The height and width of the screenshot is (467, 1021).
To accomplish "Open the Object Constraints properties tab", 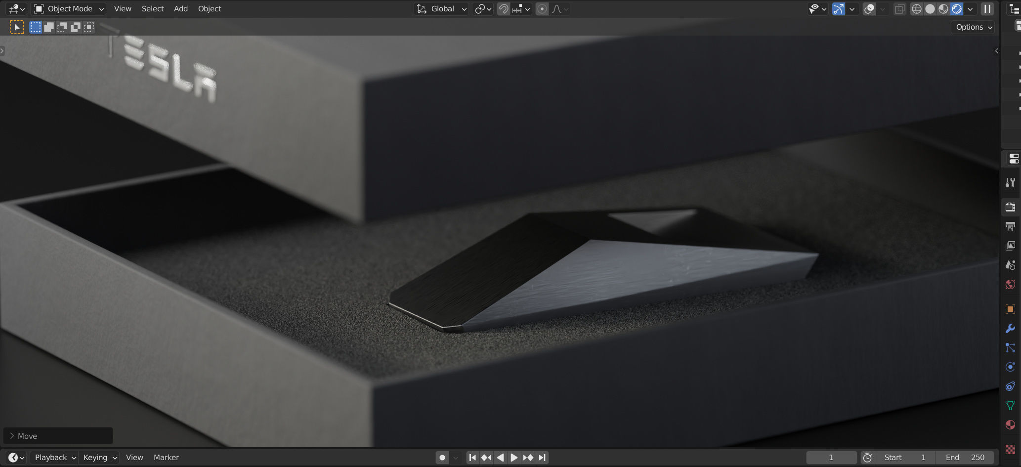I will click(x=1011, y=386).
